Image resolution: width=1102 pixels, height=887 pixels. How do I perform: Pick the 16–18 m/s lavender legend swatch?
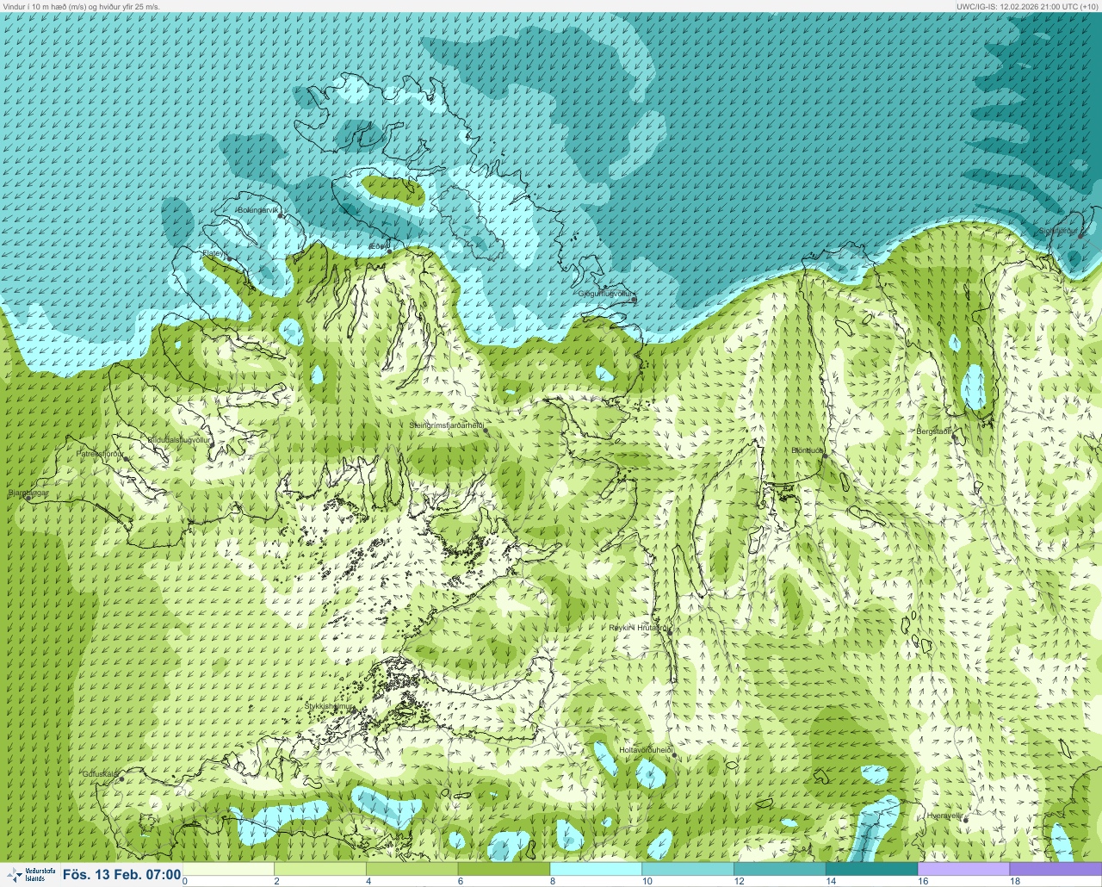[x=963, y=869]
